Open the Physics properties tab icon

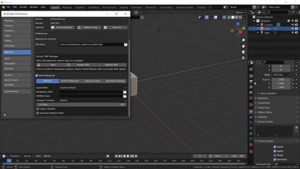coord(251,128)
